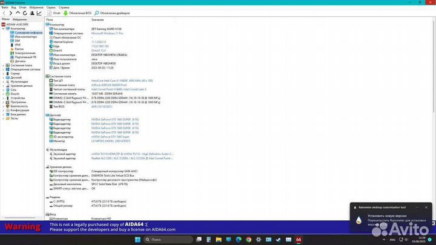Expand the Сеть tree node
Screen dimensions: 436x245
[4, 90]
